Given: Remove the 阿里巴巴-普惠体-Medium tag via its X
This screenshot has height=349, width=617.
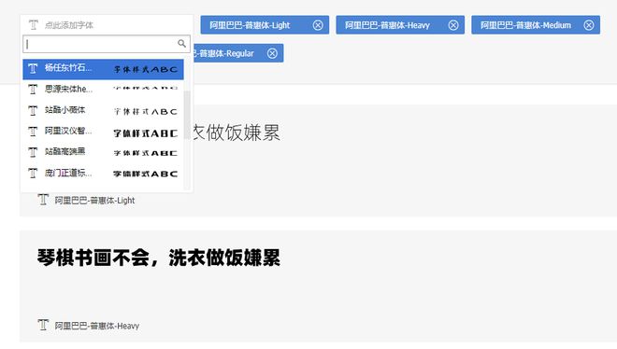Looking at the screenshot, I should pos(589,25).
